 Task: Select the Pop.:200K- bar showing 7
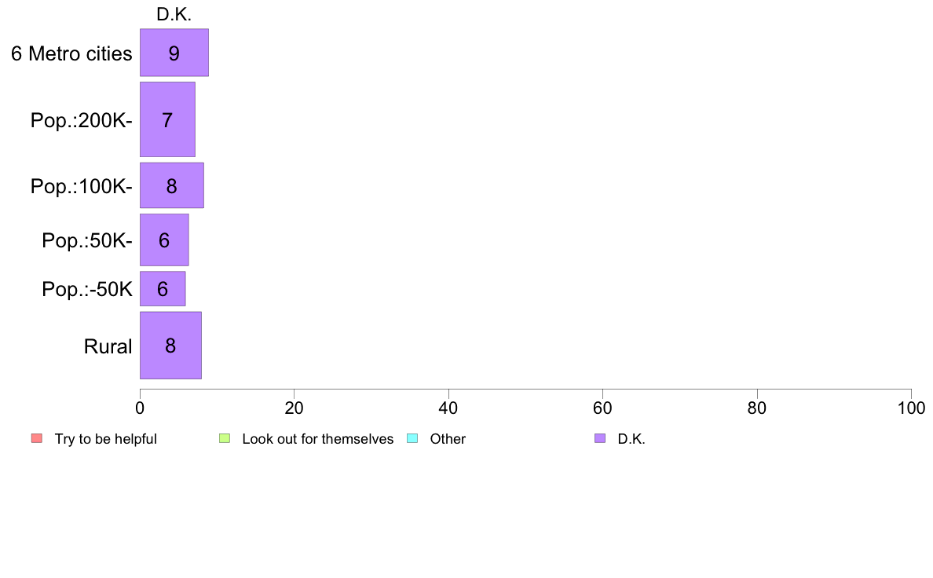point(167,119)
